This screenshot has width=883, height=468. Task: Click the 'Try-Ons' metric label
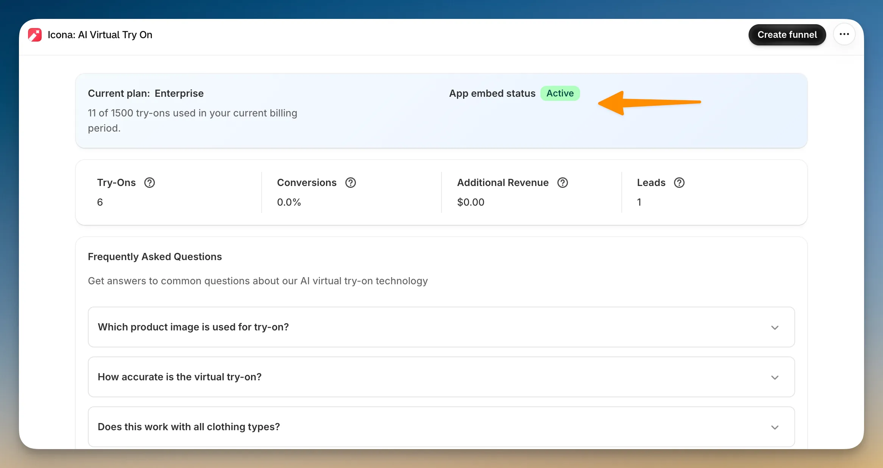tap(116, 183)
